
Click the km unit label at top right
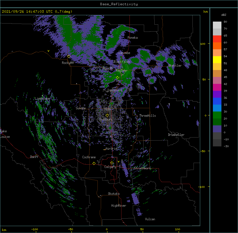click(205, 12)
